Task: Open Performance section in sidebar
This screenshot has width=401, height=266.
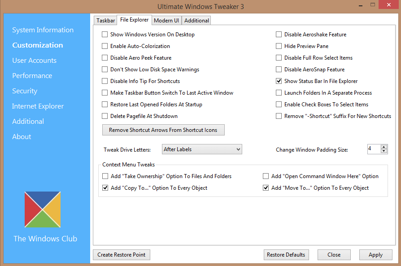Action: coord(32,76)
